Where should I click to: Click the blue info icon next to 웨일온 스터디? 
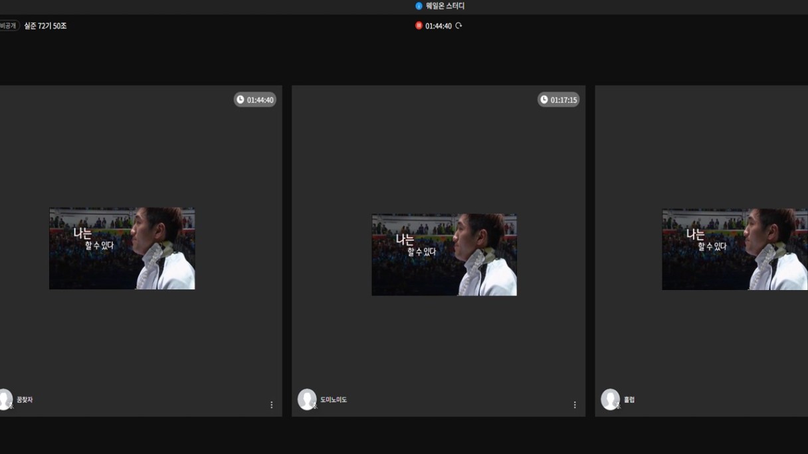[x=419, y=6]
